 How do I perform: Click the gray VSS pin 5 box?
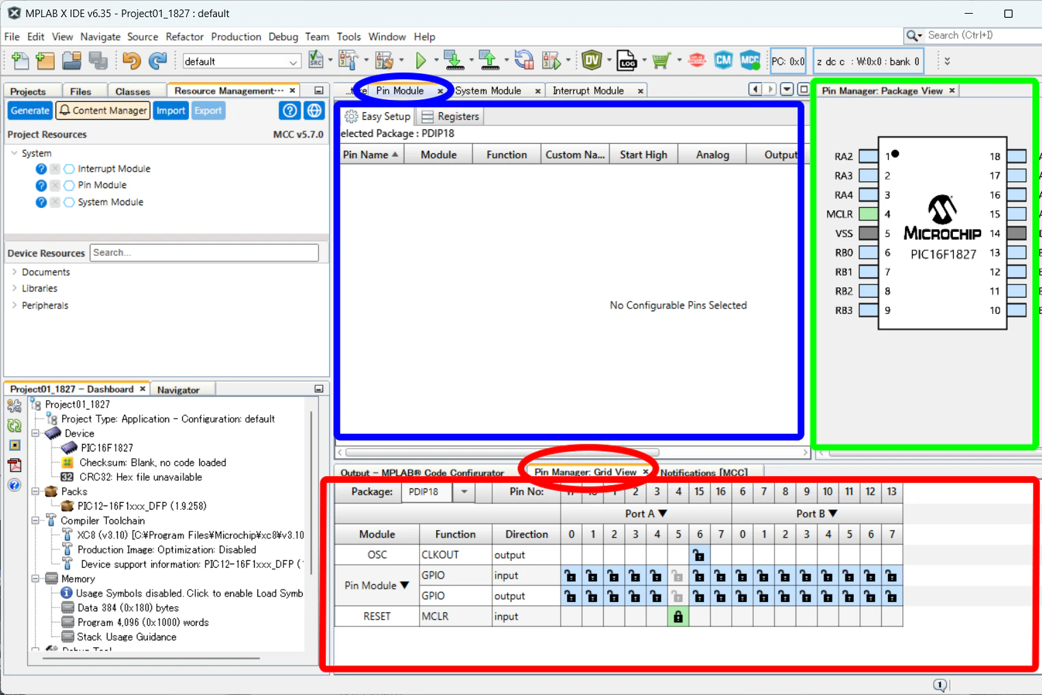[x=869, y=233]
